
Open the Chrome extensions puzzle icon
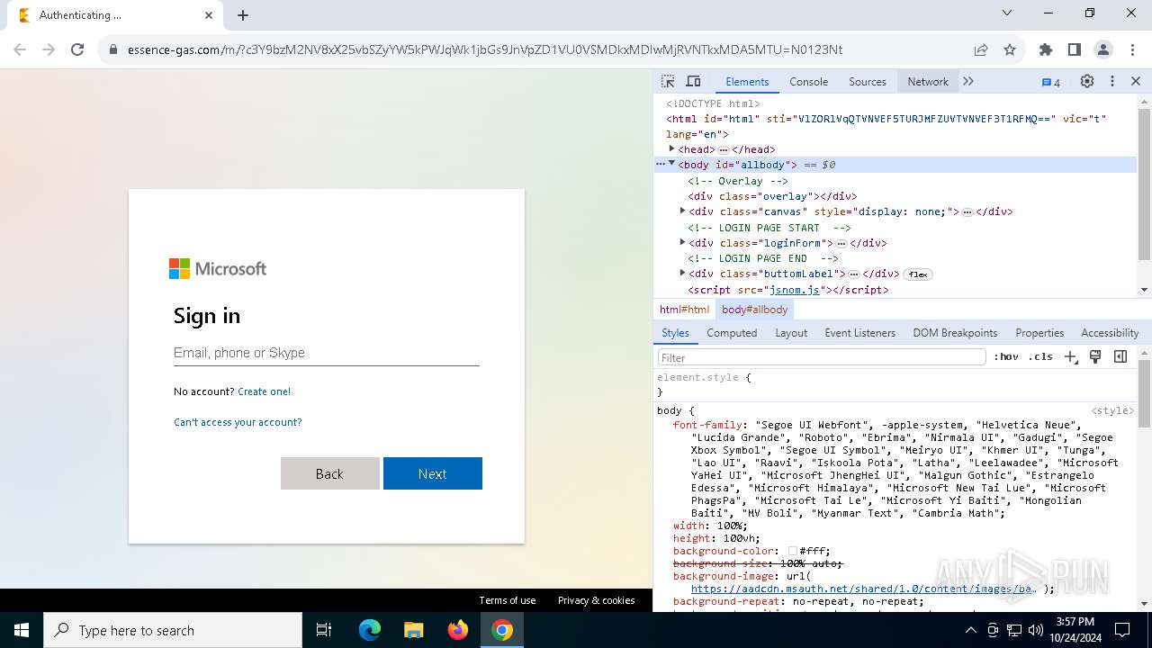[1046, 49]
